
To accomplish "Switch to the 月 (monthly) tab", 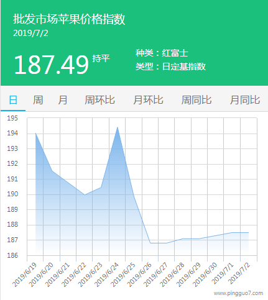I will [63, 100].
